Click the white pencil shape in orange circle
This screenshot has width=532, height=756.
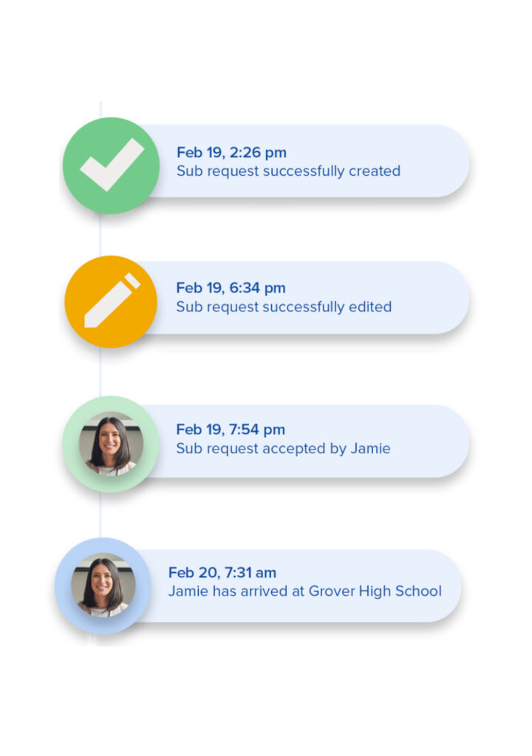112,301
